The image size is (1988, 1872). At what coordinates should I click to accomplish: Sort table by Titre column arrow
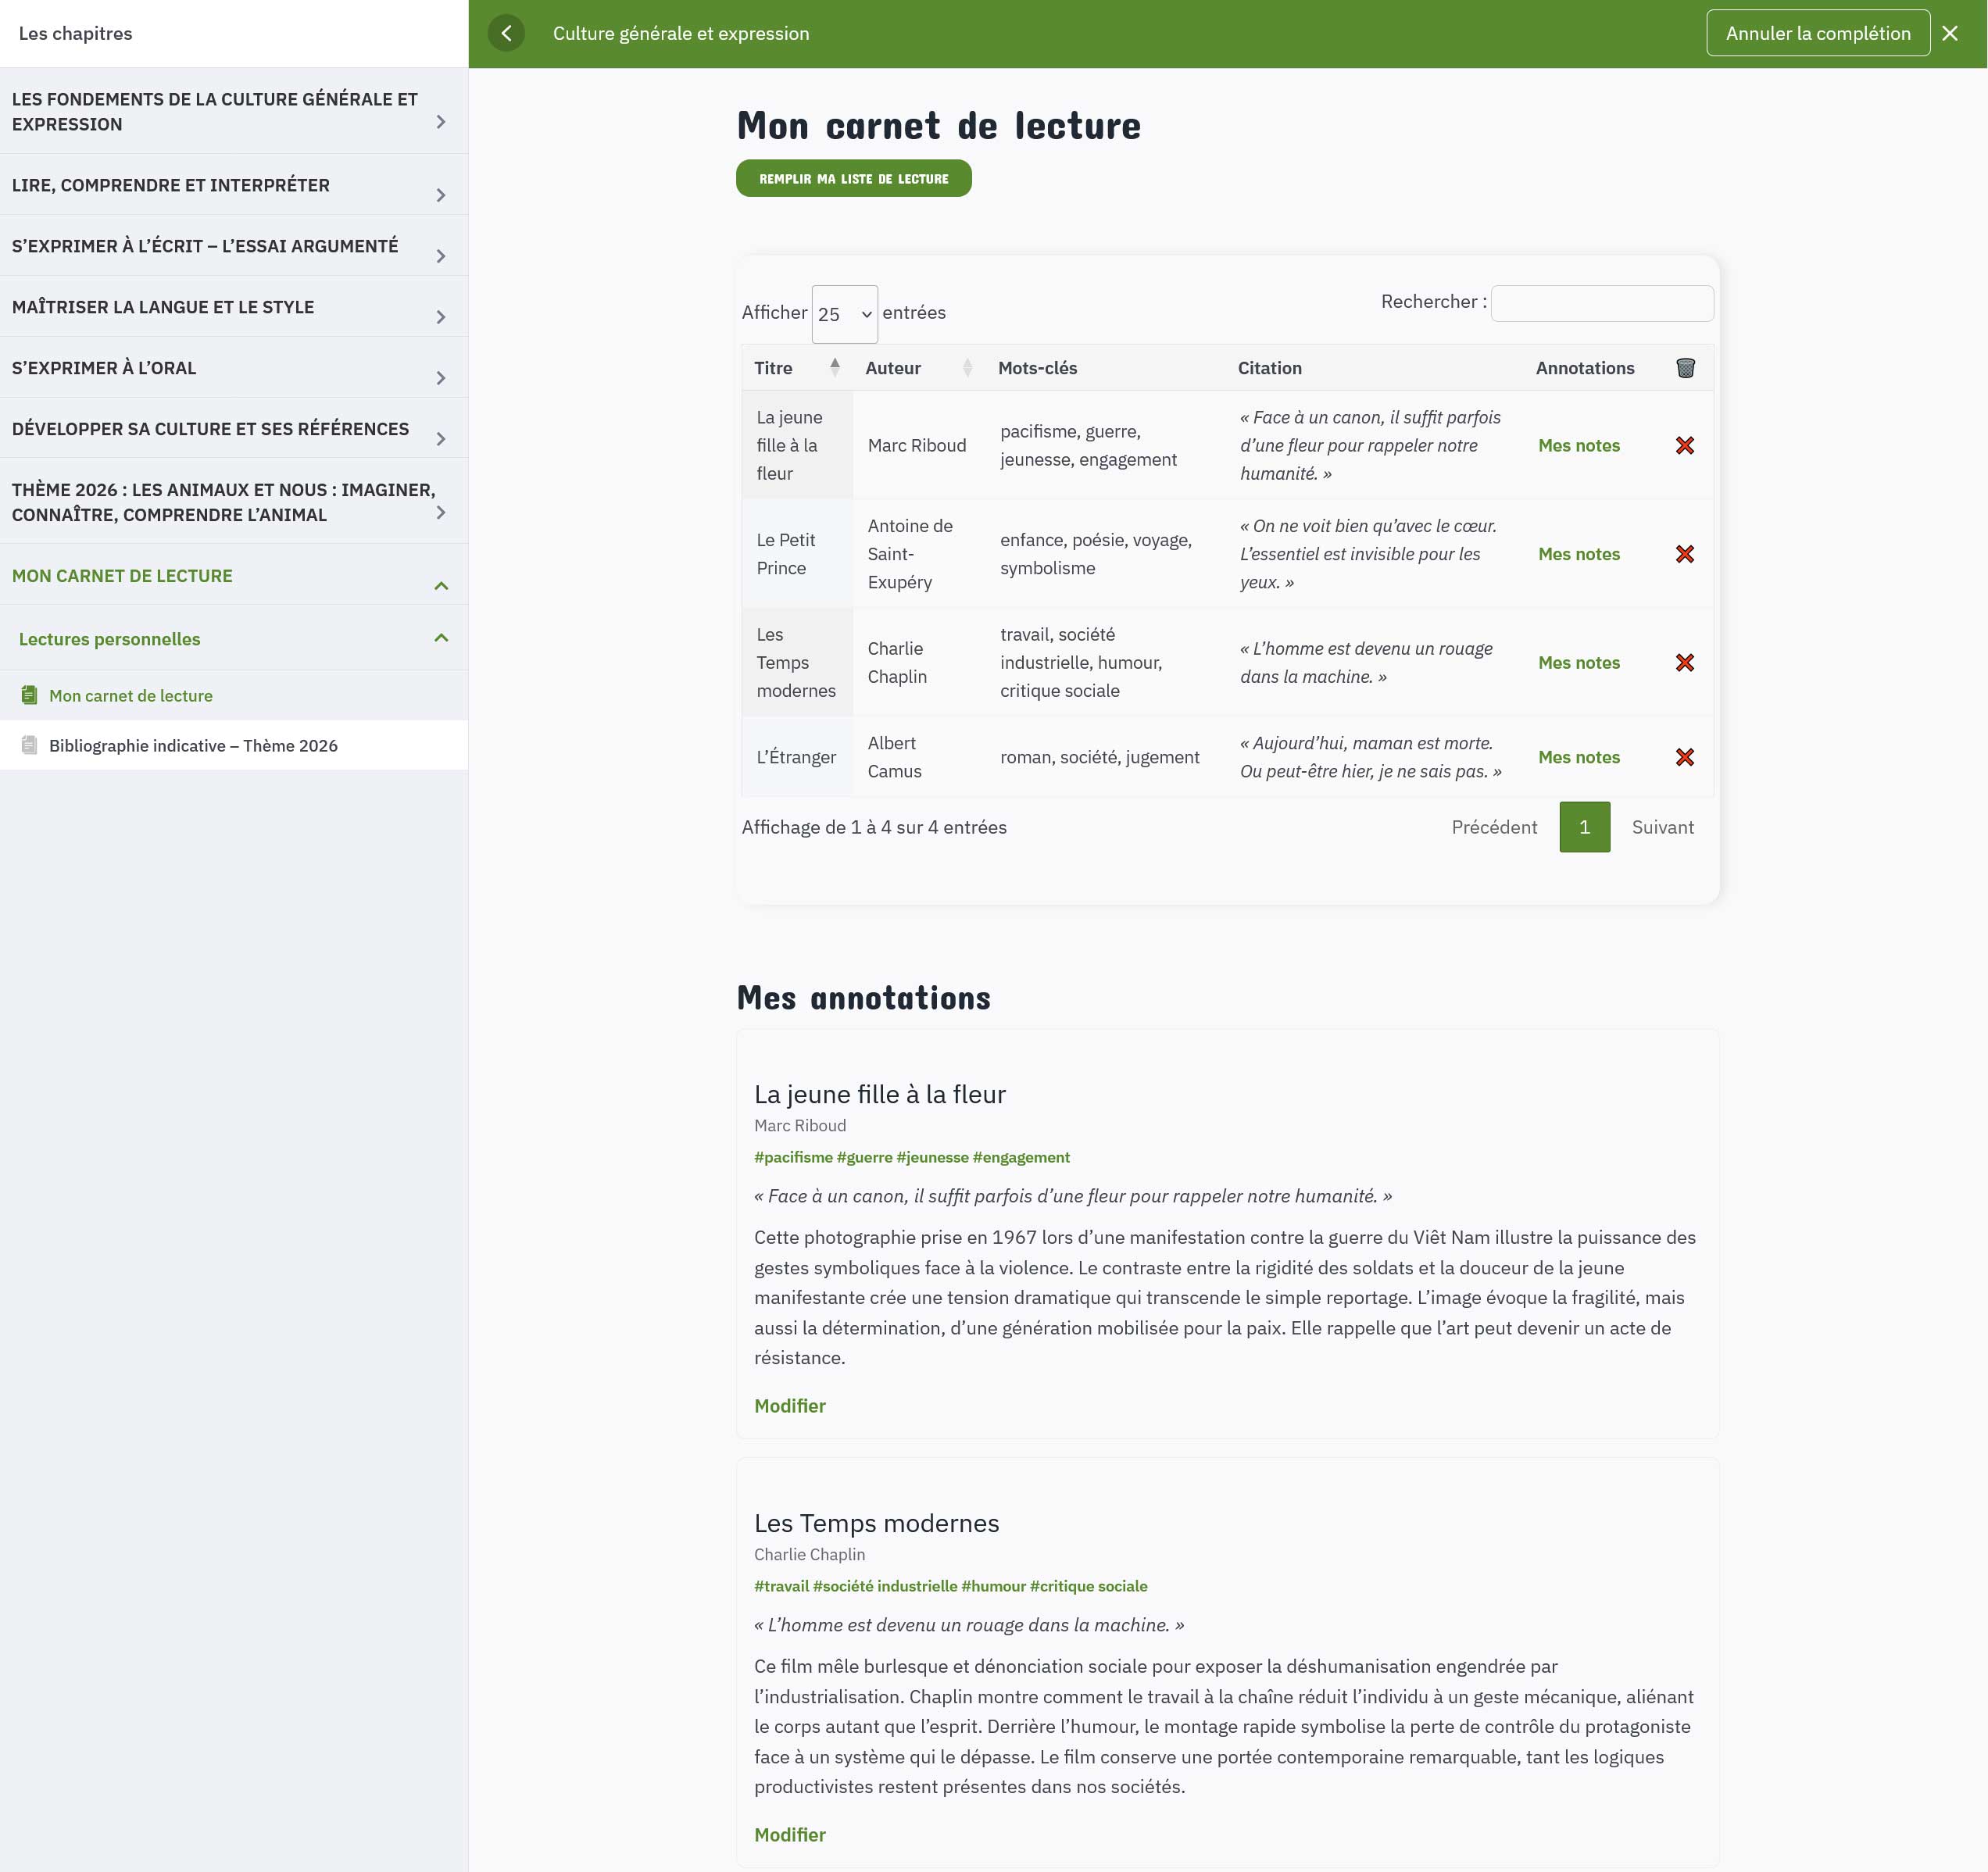[834, 367]
